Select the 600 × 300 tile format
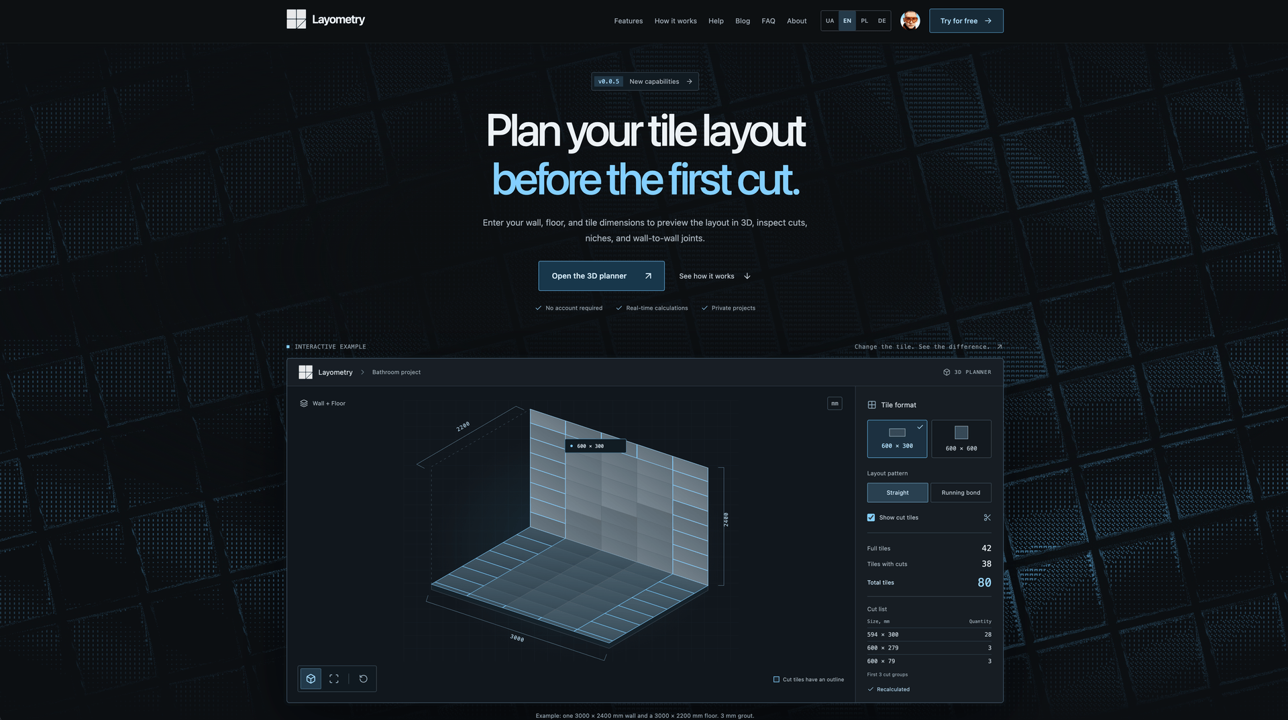This screenshot has width=1288, height=720. pos(897,438)
